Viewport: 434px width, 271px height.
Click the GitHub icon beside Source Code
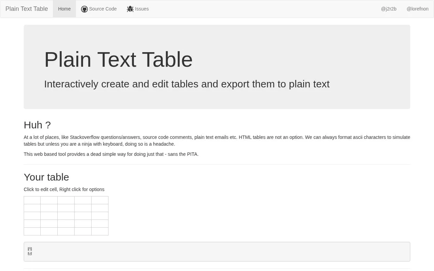pyautogui.click(x=84, y=9)
